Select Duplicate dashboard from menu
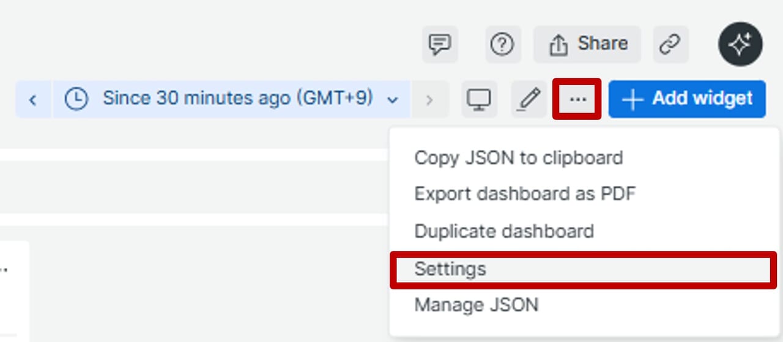This screenshot has height=342, width=783. pos(504,231)
